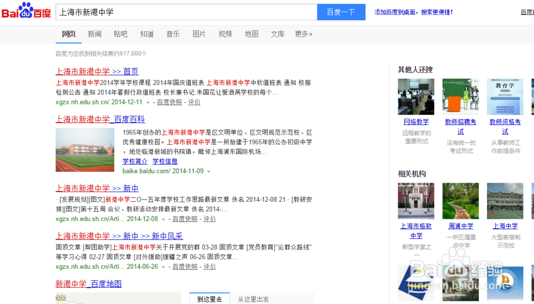Switch to the 新闻 tab

(95, 34)
